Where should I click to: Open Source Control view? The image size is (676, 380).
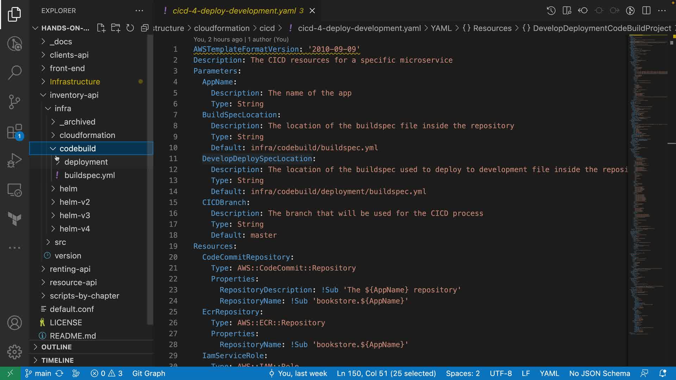click(x=14, y=102)
